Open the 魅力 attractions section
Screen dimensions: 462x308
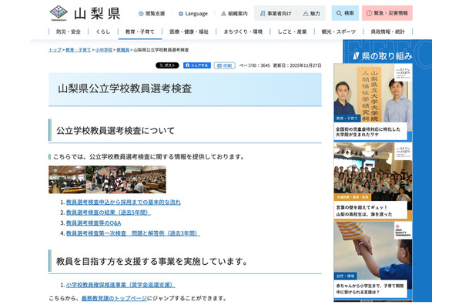312,14
